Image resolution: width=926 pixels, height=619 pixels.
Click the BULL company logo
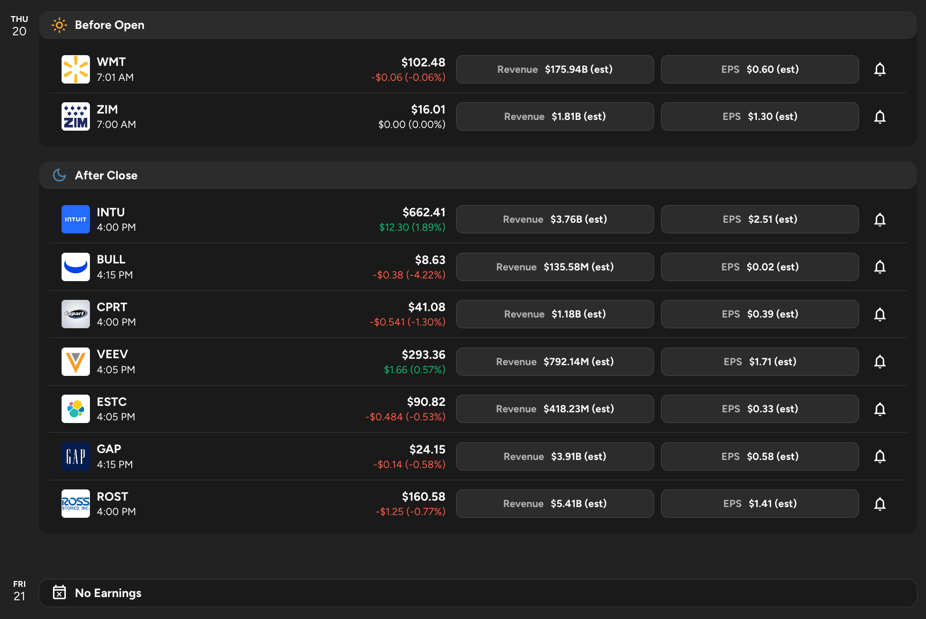point(75,267)
